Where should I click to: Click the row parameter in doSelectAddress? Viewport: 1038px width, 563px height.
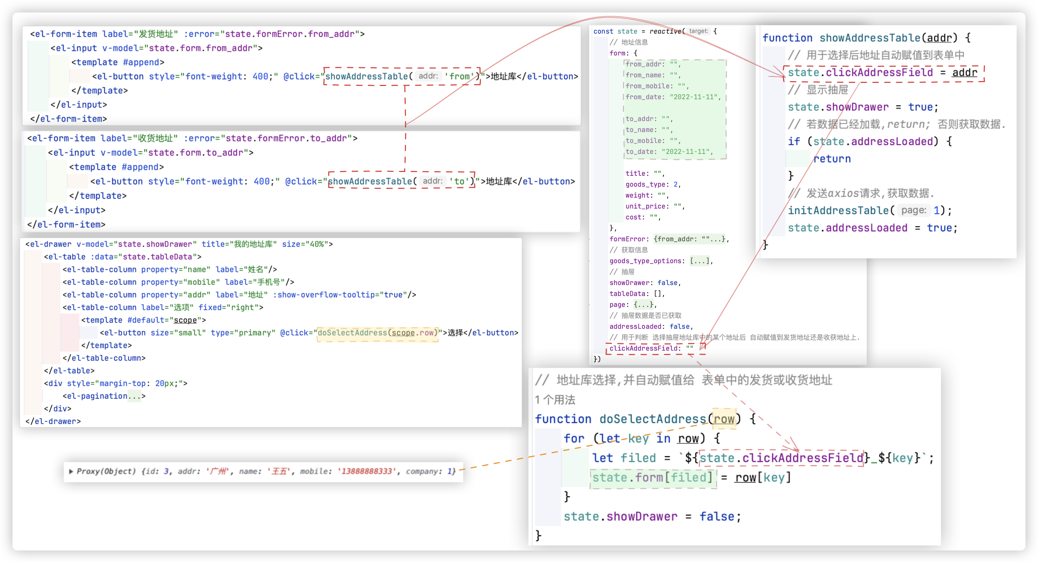pos(724,419)
